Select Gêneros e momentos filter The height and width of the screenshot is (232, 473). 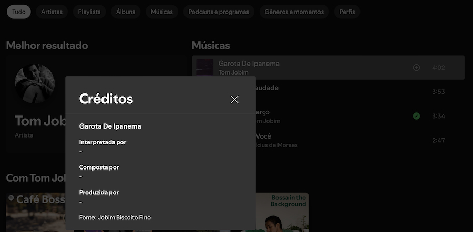click(294, 12)
